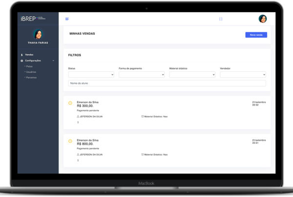Click the Nova venda button
293x197 pixels.
256,35
